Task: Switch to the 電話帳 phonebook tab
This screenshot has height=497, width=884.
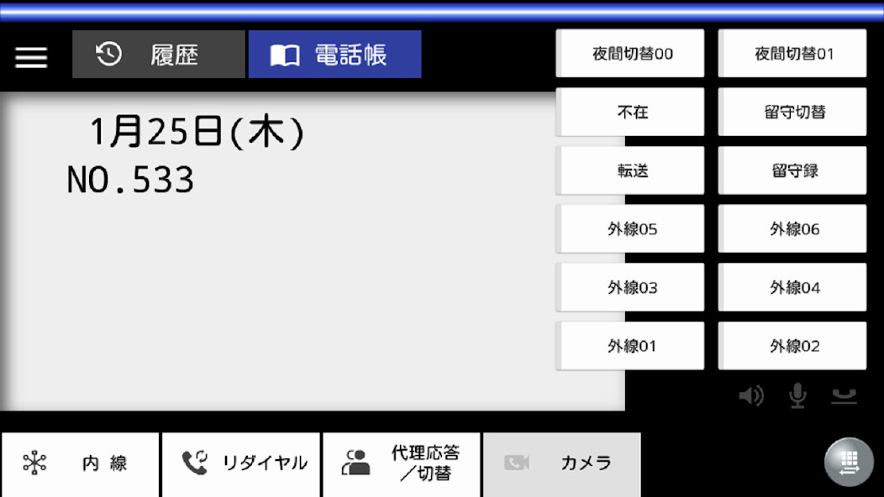Action: point(335,54)
